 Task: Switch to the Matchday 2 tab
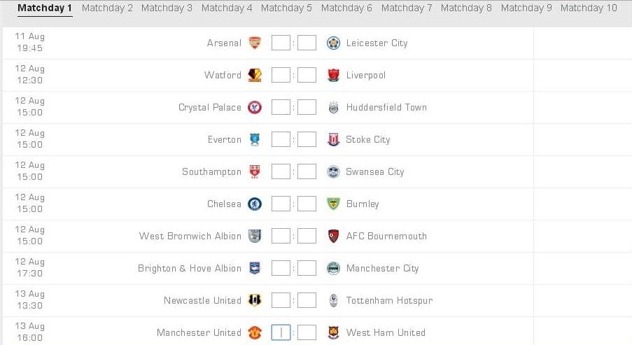click(107, 8)
